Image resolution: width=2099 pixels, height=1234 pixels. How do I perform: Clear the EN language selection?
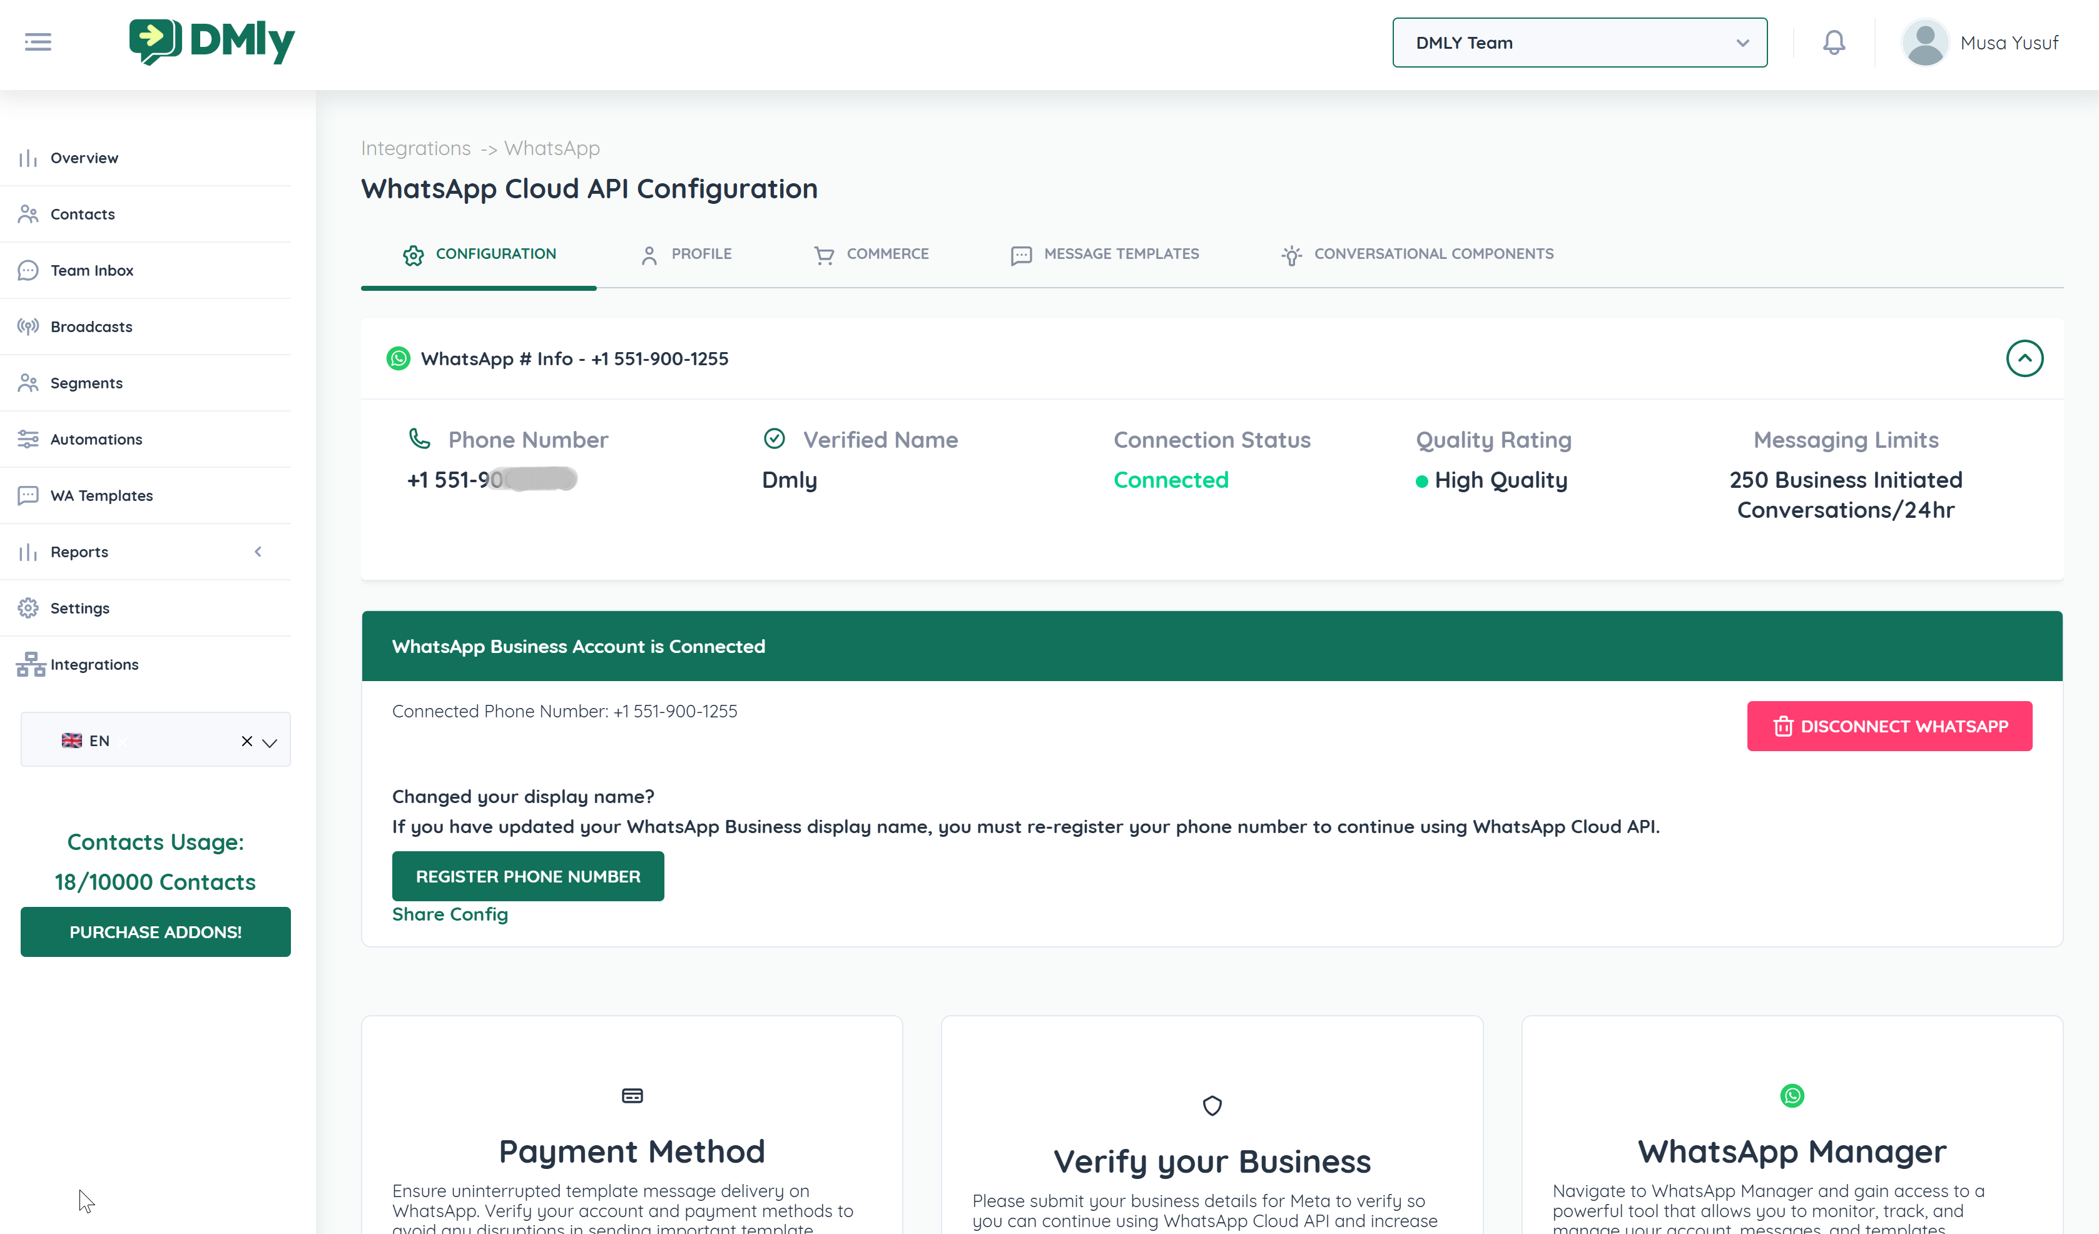click(x=246, y=741)
